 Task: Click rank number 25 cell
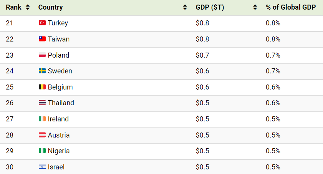(x=10, y=87)
